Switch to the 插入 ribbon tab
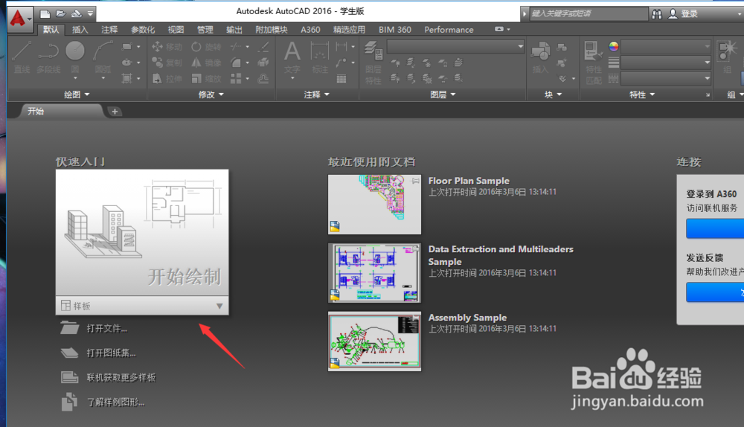This screenshot has width=744, height=427. point(80,30)
